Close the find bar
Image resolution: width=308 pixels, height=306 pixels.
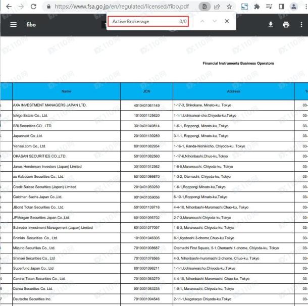[x=227, y=21]
